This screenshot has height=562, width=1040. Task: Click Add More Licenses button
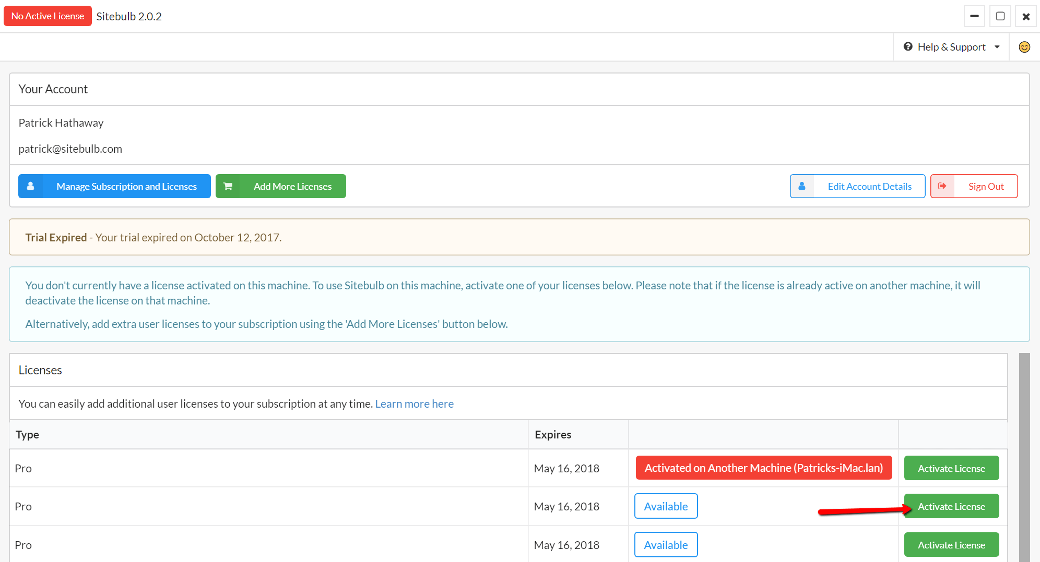(281, 186)
